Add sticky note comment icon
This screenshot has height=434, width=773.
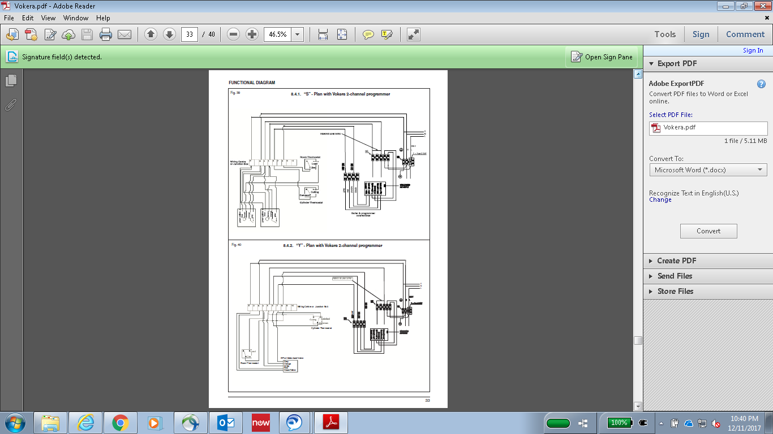pos(368,34)
